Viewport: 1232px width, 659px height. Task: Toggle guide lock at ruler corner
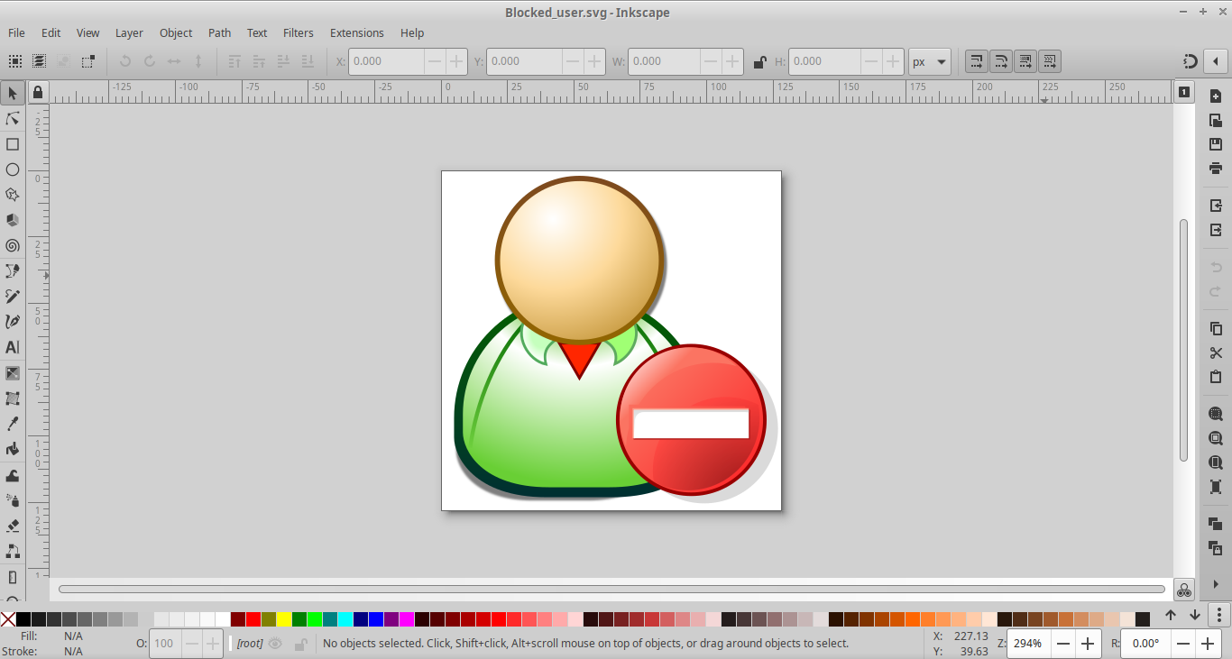[37, 92]
